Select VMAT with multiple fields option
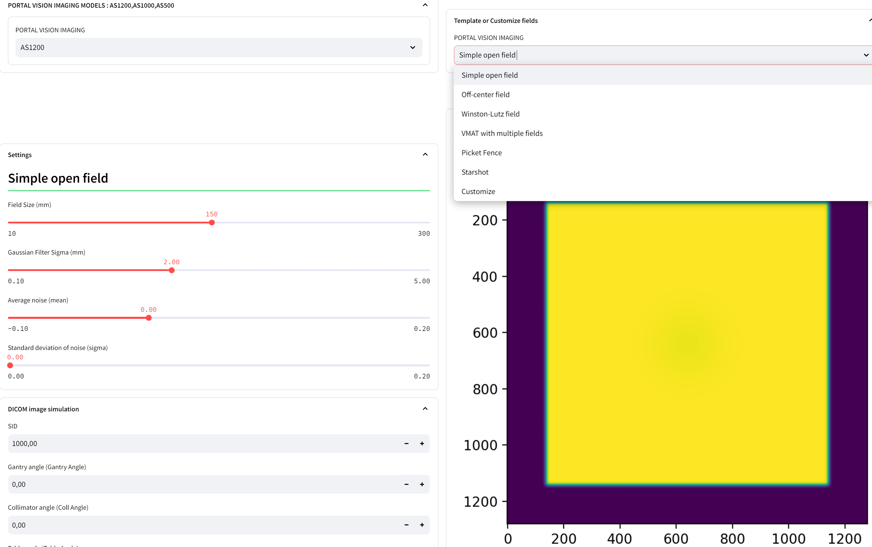The height and width of the screenshot is (547, 872). pos(502,133)
